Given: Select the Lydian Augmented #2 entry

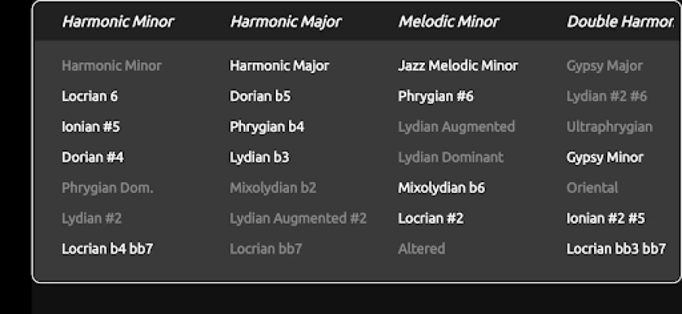Looking at the screenshot, I should click(x=298, y=218).
